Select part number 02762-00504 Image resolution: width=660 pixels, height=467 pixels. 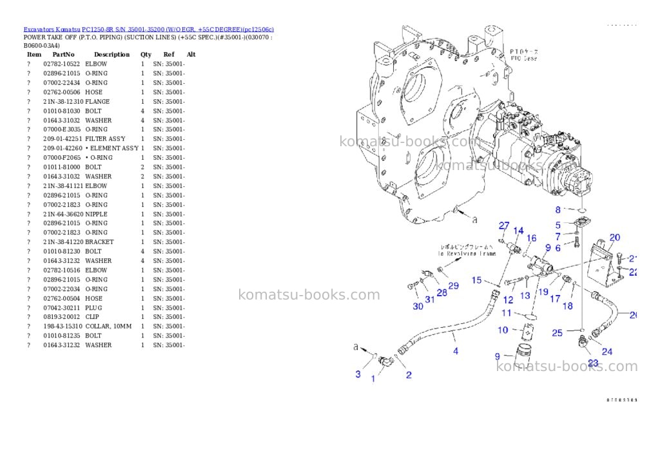pos(61,298)
